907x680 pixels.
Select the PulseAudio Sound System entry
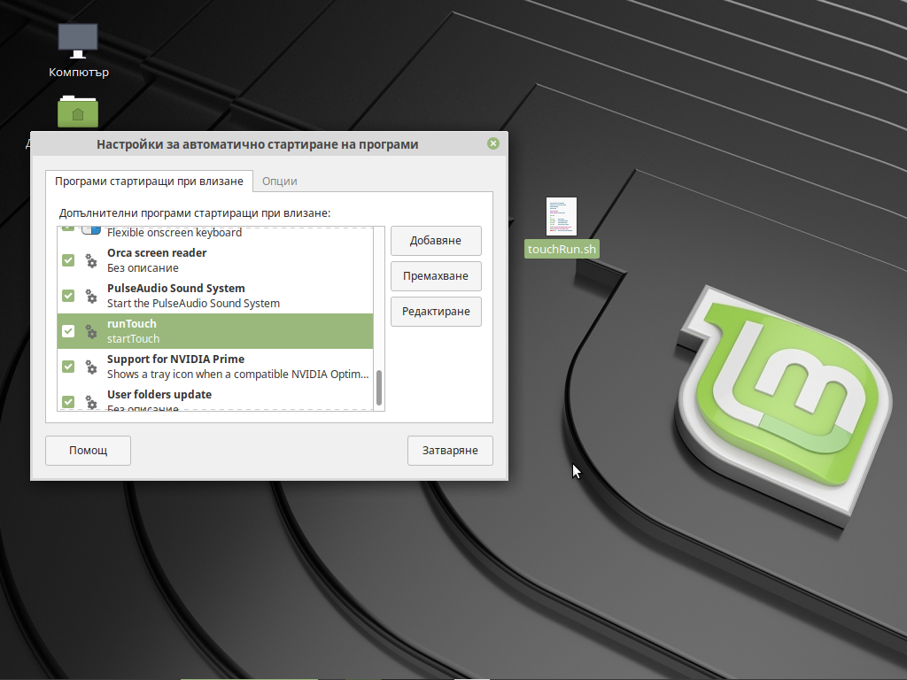(215, 296)
